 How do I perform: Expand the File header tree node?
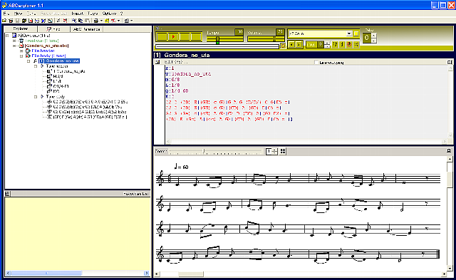click(x=21, y=51)
